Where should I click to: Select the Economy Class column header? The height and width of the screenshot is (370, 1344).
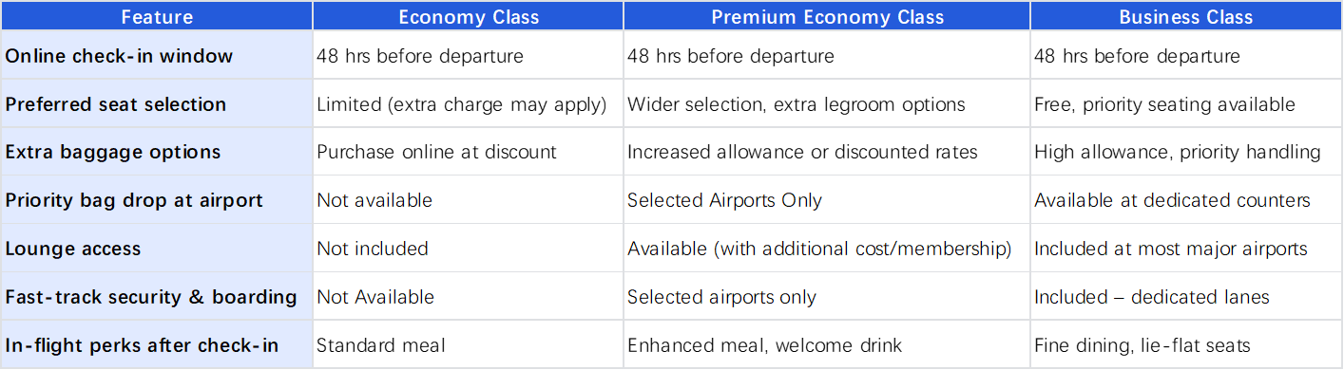[469, 16]
